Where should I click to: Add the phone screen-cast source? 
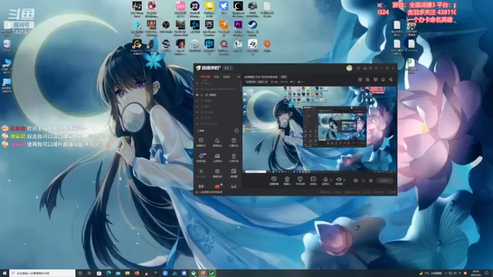pos(300,180)
